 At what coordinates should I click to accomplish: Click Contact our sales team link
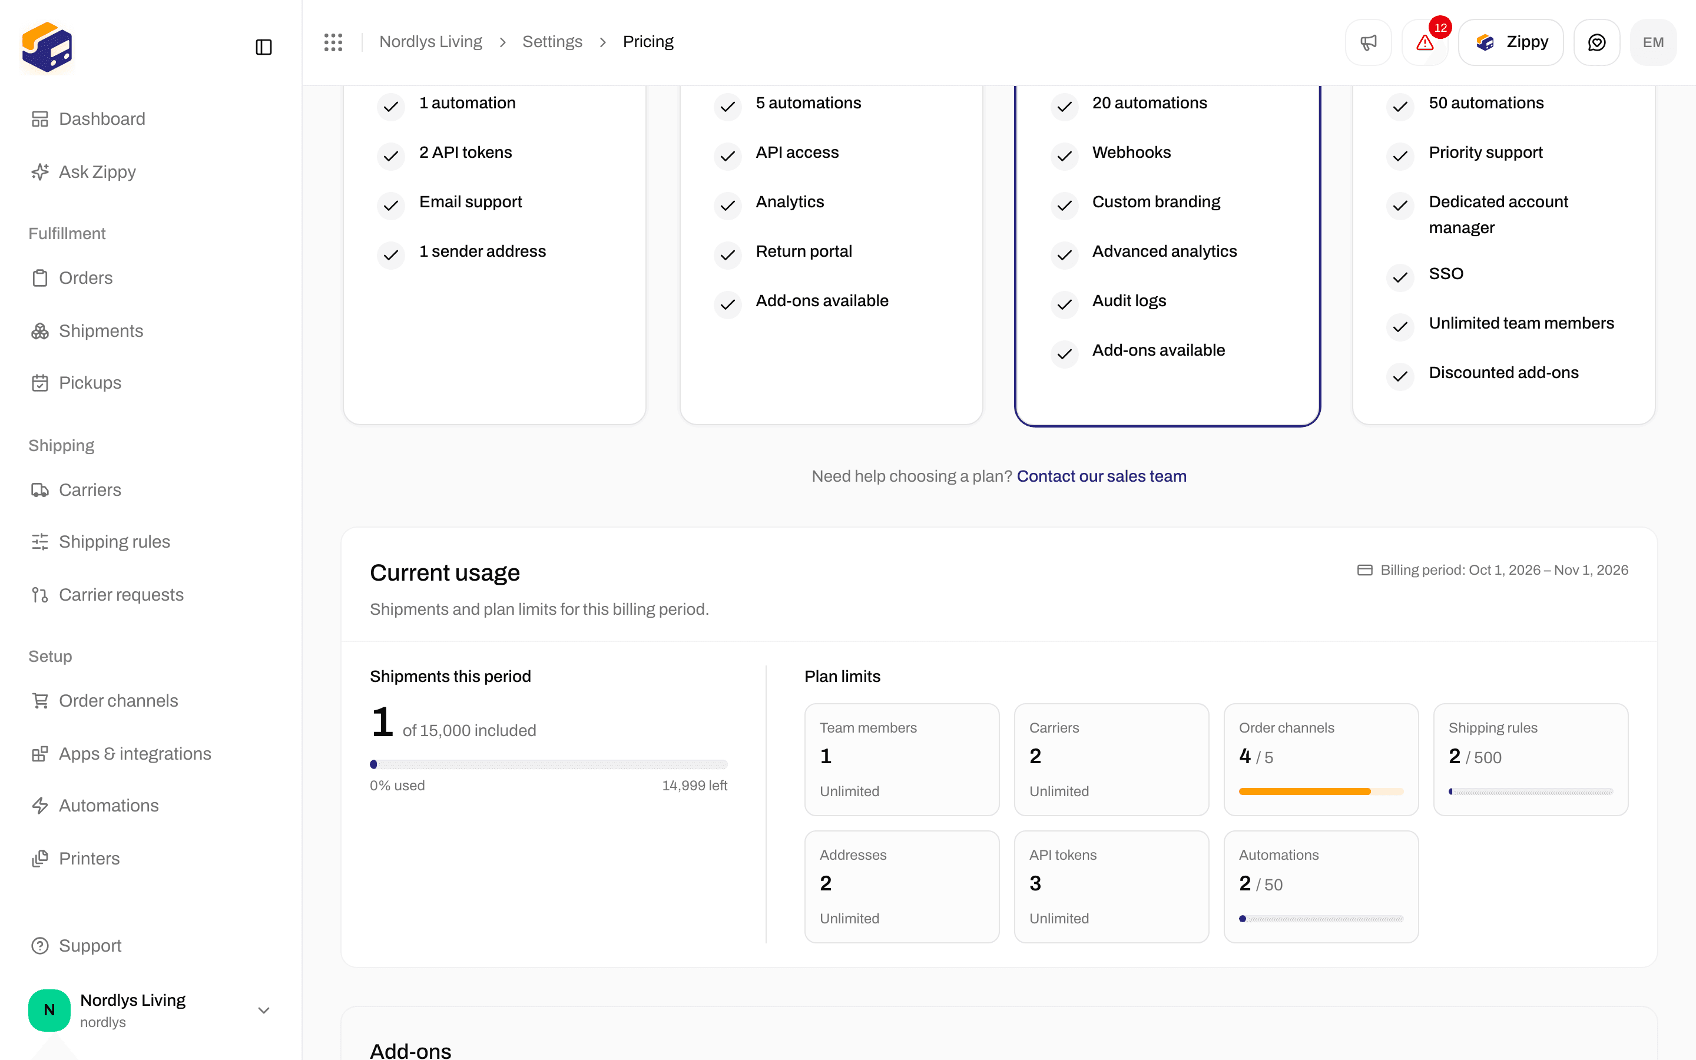(x=1101, y=476)
